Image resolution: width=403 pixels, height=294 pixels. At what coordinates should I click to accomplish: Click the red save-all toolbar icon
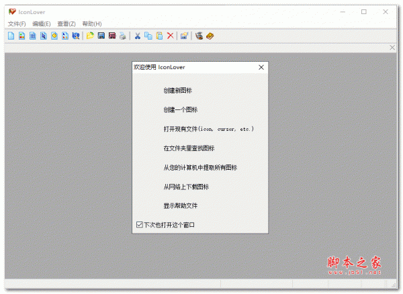(x=112, y=36)
